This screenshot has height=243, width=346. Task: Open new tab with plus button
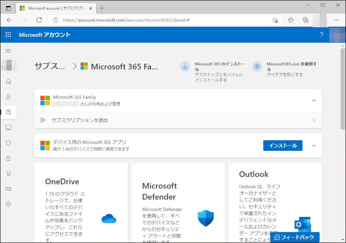(x=102, y=8)
